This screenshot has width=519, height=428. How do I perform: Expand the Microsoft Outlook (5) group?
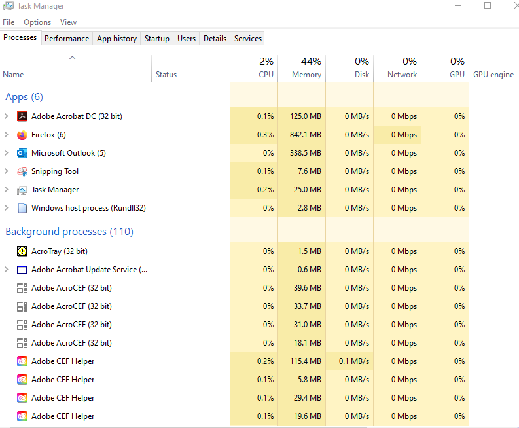[x=7, y=153]
